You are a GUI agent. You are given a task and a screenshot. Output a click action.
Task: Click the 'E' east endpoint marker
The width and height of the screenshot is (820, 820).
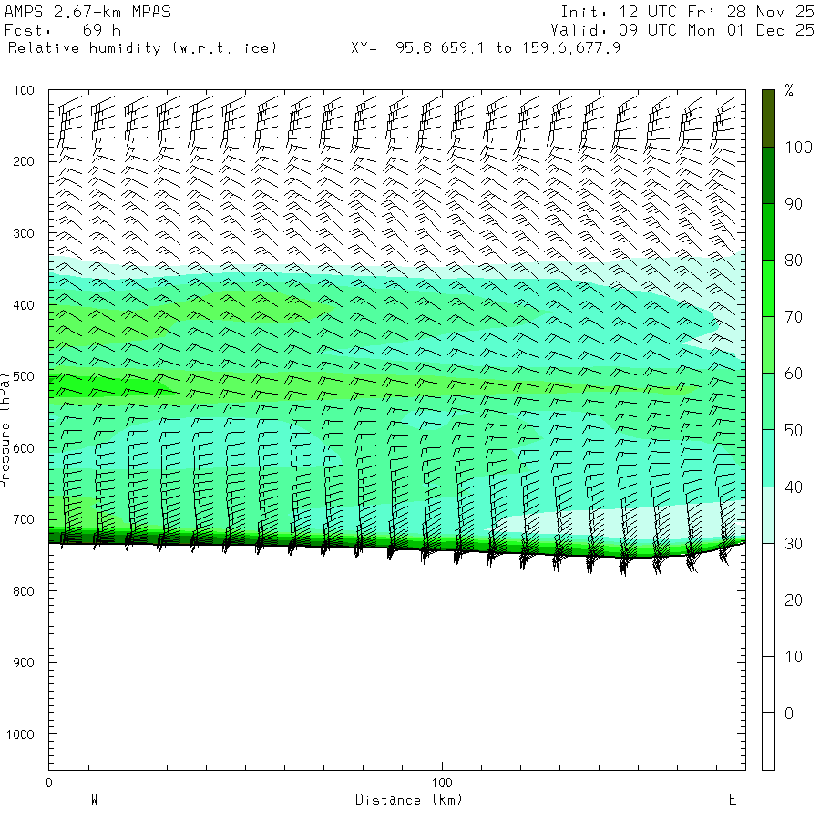pos(732,800)
